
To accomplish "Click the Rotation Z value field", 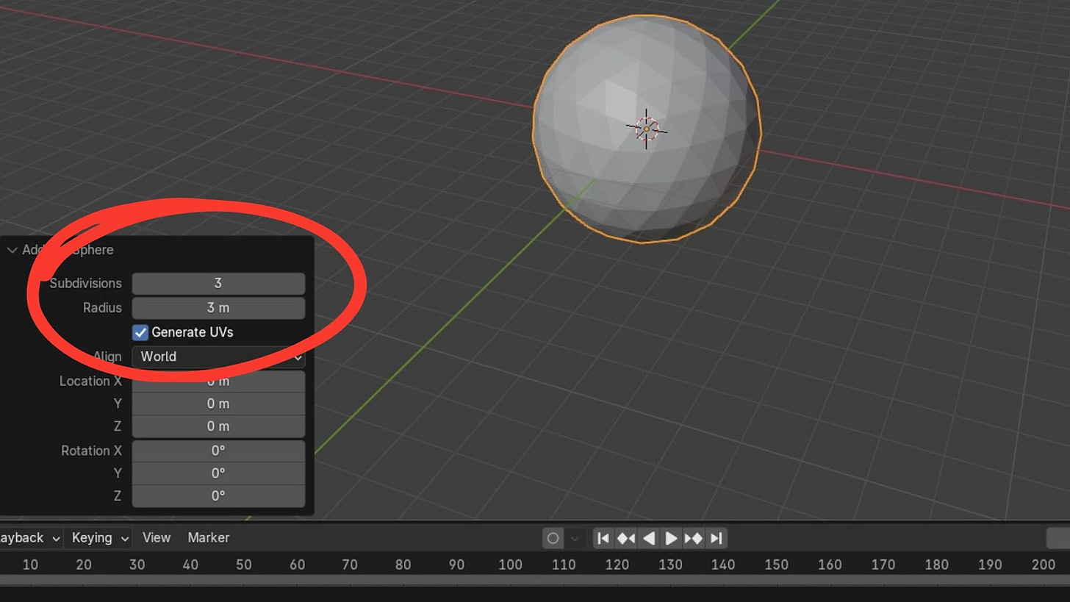I will [218, 496].
